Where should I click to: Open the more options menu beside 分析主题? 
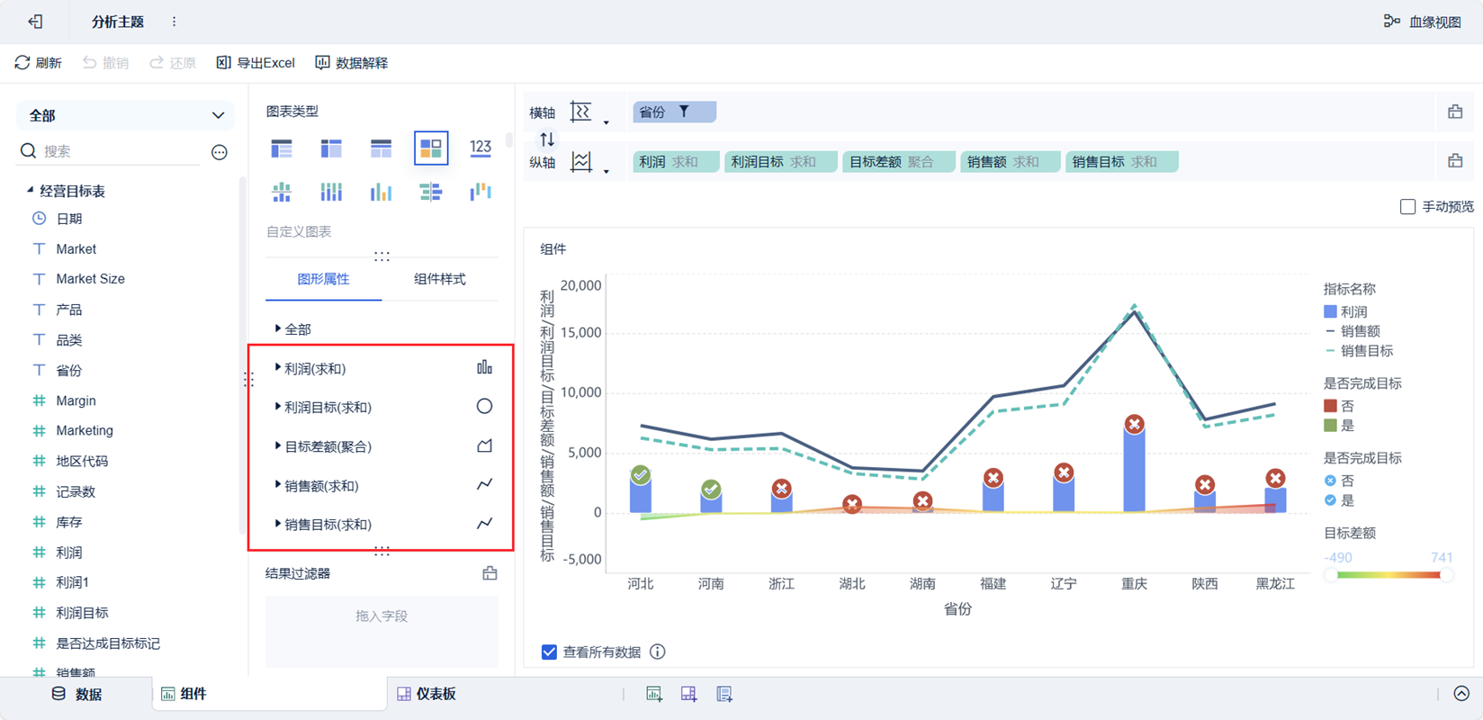[x=174, y=22]
